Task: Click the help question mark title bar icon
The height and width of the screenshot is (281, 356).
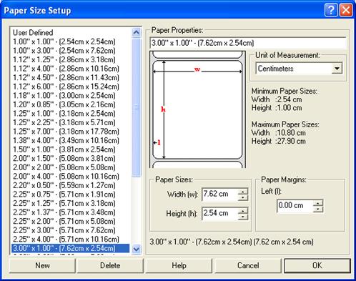Action: click(x=331, y=10)
